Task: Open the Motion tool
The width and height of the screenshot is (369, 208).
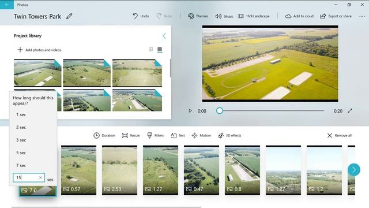Action: click(x=201, y=135)
